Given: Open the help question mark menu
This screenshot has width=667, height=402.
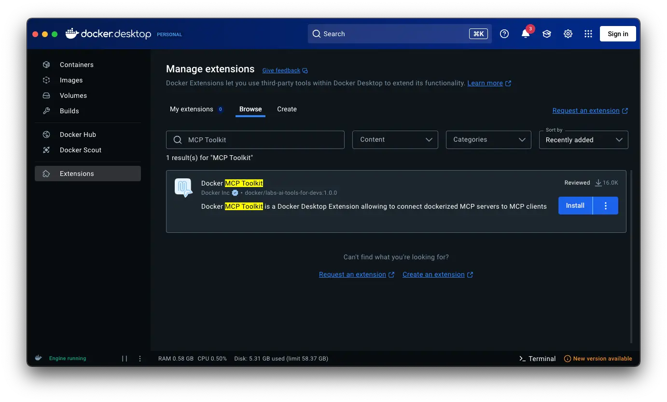Looking at the screenshot, I should pos(504,34).
